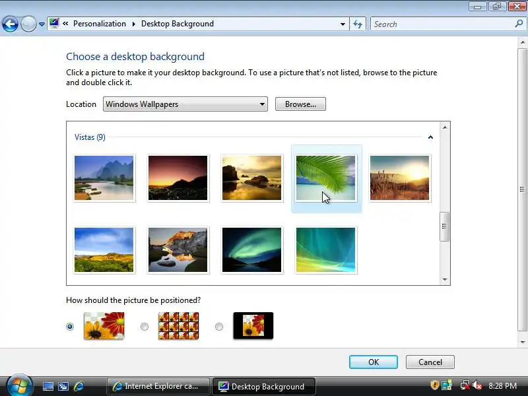Click the 8:28 PM clock
The height and width of the screenshot is (396, 528).
(x=502, y=385)
